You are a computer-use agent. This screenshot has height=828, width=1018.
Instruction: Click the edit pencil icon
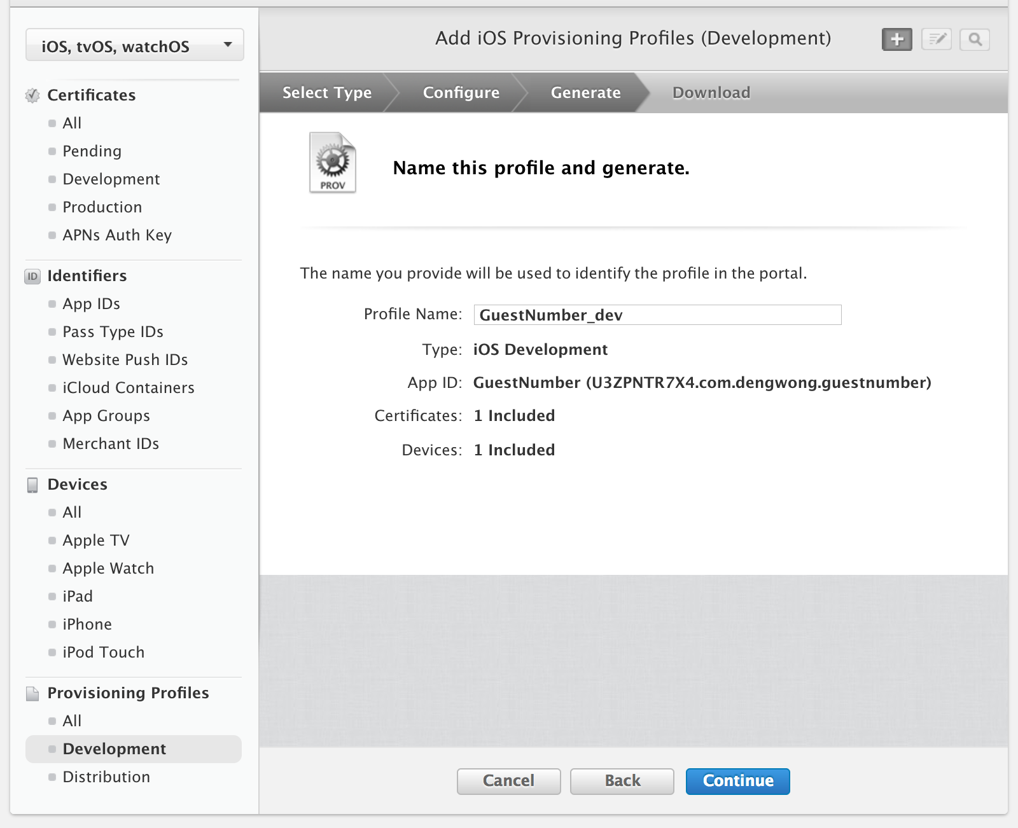[x=936, y=39]
